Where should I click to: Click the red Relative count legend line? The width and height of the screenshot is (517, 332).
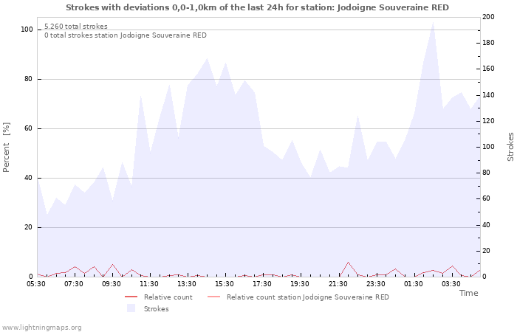[x=131, y=297]
